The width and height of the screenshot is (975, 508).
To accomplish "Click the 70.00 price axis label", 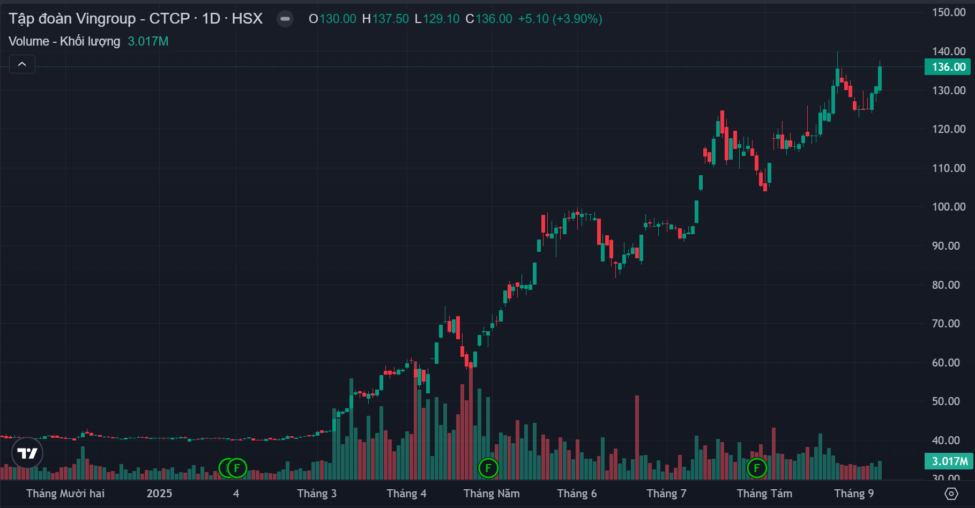I will [x=946, y=324].
